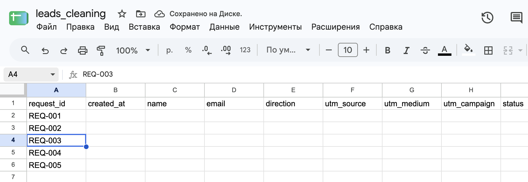Open the Правка menu
The image size is (528, 182).
point(80,27)
